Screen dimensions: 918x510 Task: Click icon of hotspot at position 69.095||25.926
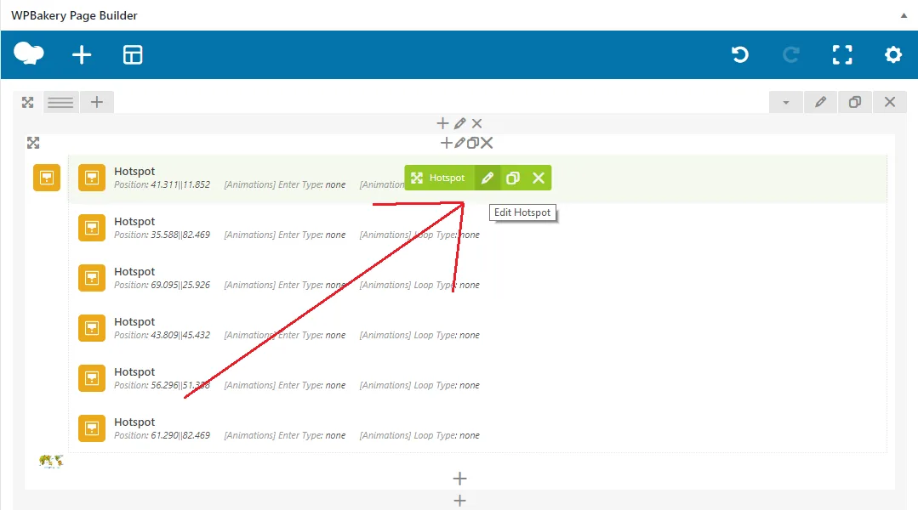click(92, 278)
